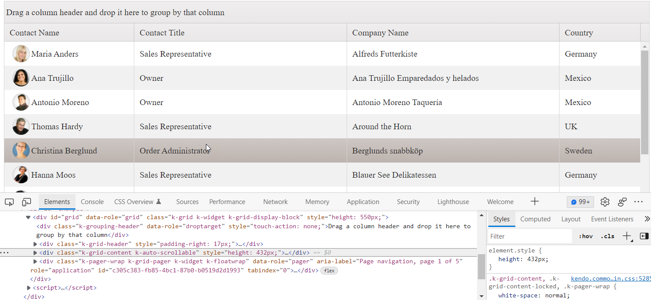This screenshot has height=300, width=651.
Task: Click the styles Filter input field
Action: tap(530, 236)
